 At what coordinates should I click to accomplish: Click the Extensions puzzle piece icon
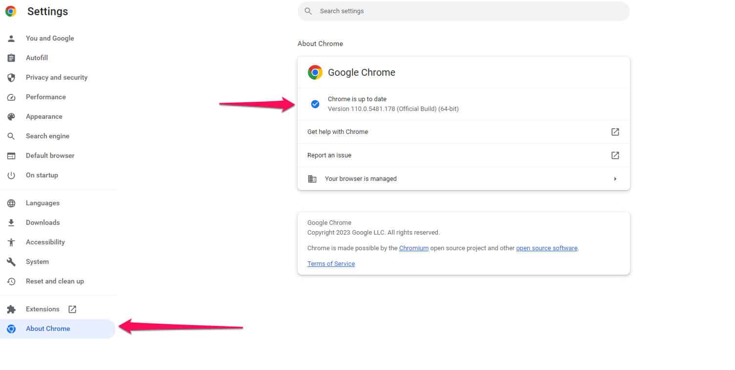[11, 309]
